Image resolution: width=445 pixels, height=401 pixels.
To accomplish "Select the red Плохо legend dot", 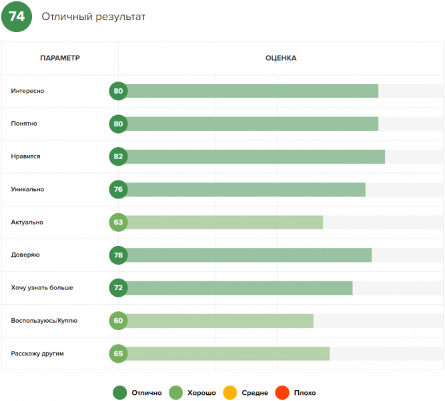I will point(282,393).
